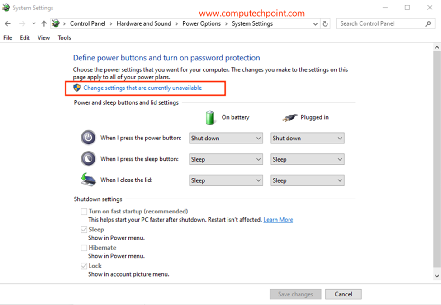The width and height of the screenshot is (441, 305).
Task: Click 'When I press the sleep button:' label
Action: [x=139, y=159]
